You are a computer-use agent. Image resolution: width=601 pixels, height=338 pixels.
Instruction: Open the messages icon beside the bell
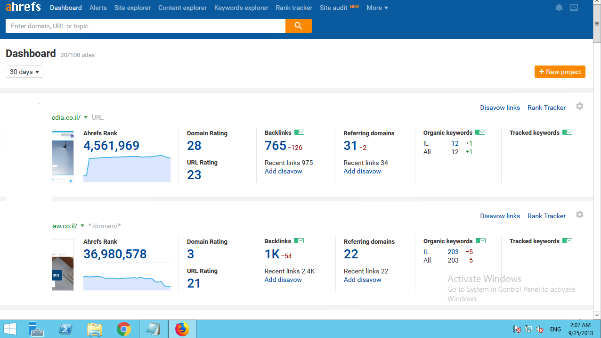click(x=574, y=8)
